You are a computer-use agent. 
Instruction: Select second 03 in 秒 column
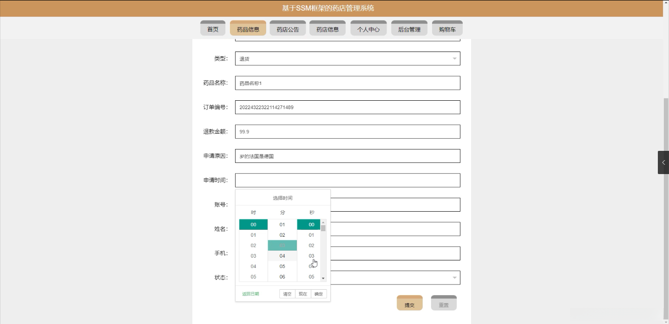[309, 256]
